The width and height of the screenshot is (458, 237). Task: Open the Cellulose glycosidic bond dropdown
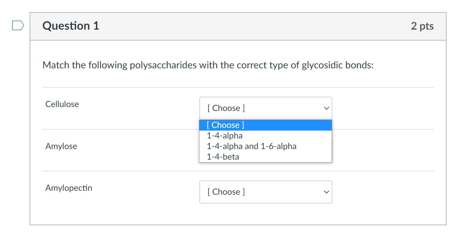(265, 108)
